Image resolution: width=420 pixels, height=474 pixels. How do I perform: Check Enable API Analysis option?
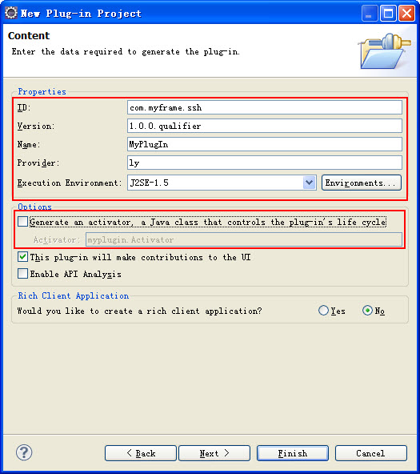click(x=22, y=274)
